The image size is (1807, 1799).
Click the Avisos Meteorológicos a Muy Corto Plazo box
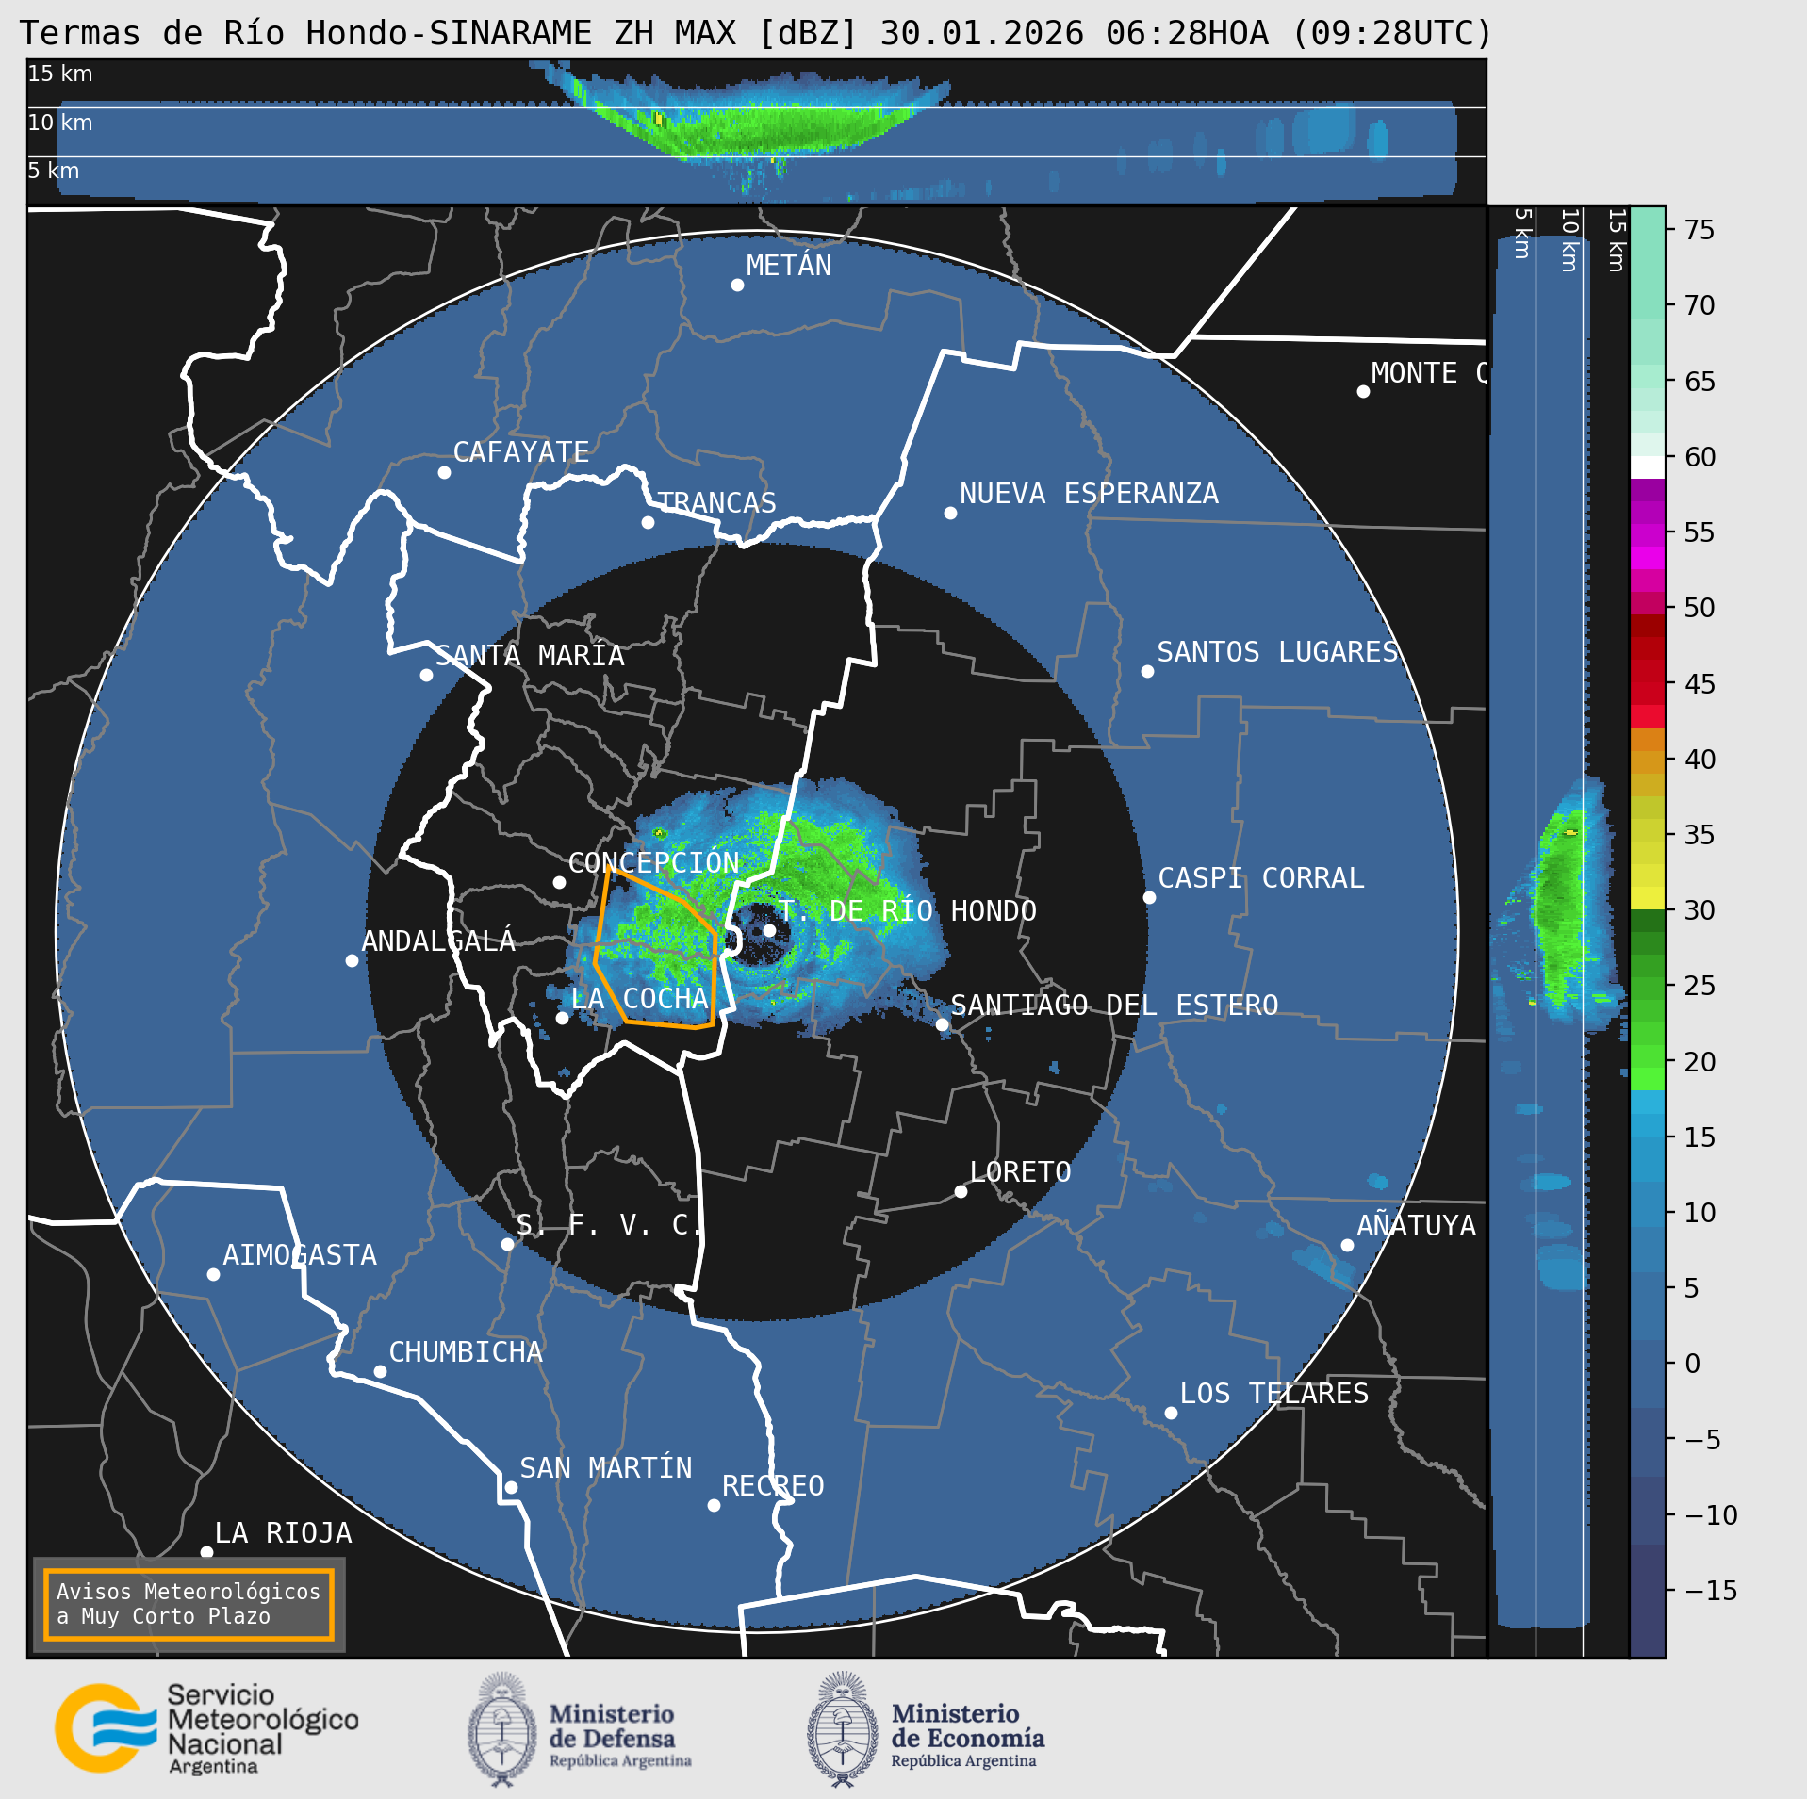coord(189,1604)
